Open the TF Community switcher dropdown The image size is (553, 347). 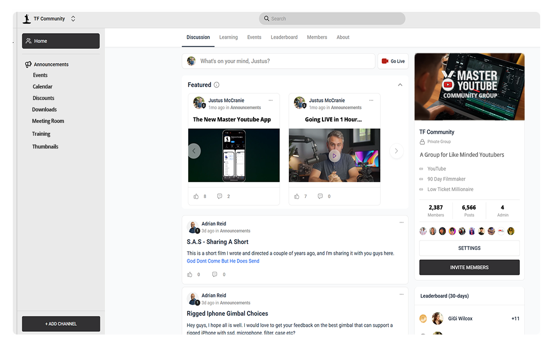73,19
